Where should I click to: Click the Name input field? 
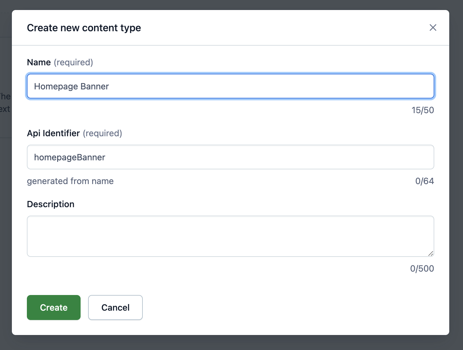tap(230, 86)
